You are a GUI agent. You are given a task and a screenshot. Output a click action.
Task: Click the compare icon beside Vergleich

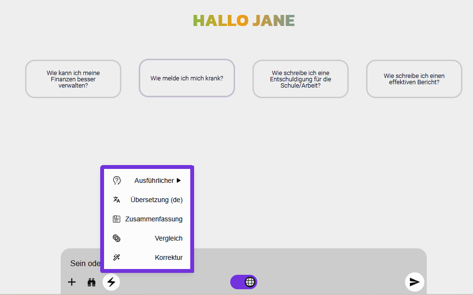pos(117,238)
